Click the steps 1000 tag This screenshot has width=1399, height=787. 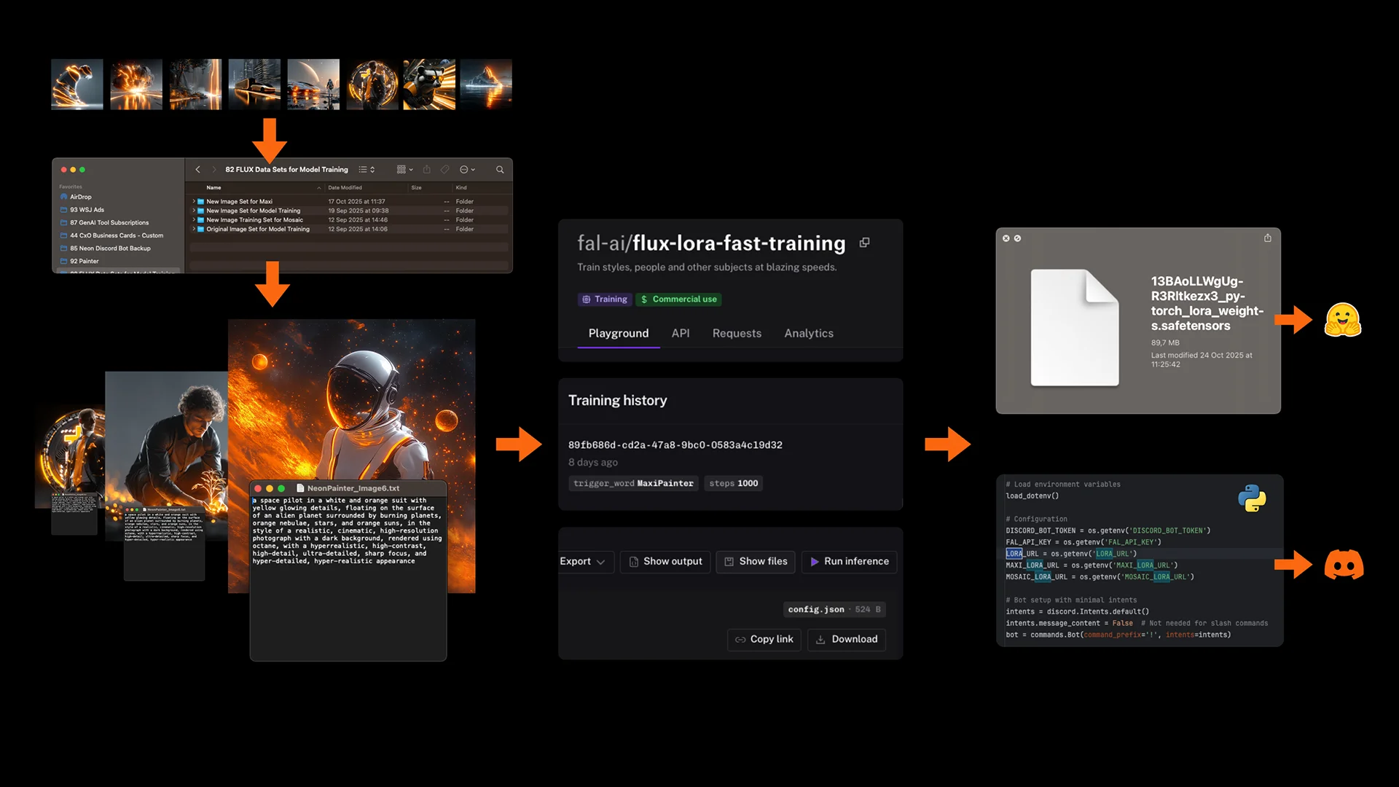[734, 483]
